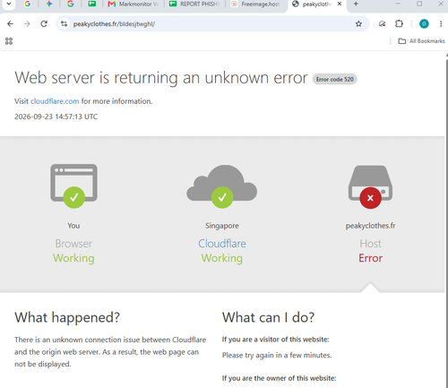Click the Cloudflare link under Singapore

222,244
